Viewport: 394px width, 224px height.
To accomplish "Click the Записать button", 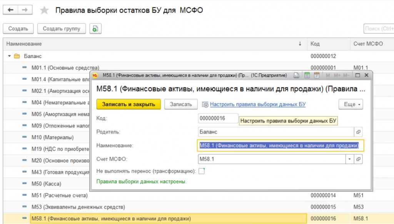I will (x=181, y=104).
